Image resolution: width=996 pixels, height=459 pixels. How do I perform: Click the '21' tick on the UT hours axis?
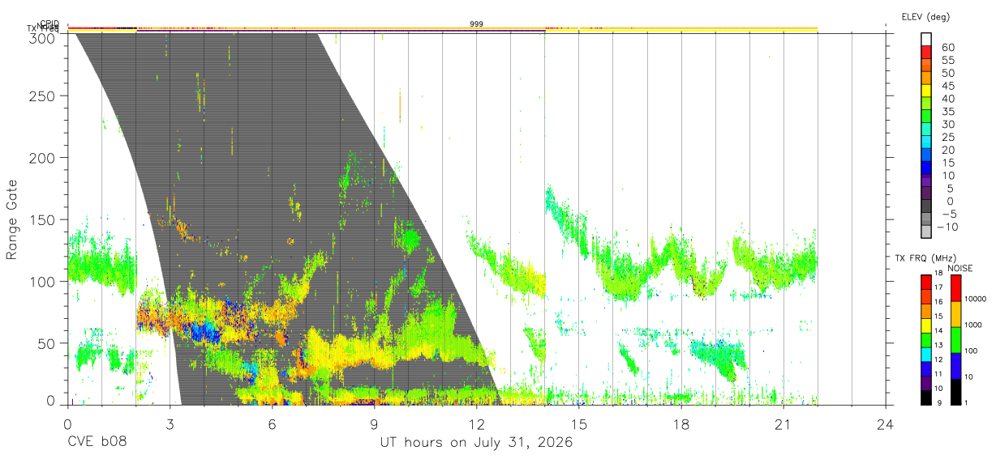(783, 425)
